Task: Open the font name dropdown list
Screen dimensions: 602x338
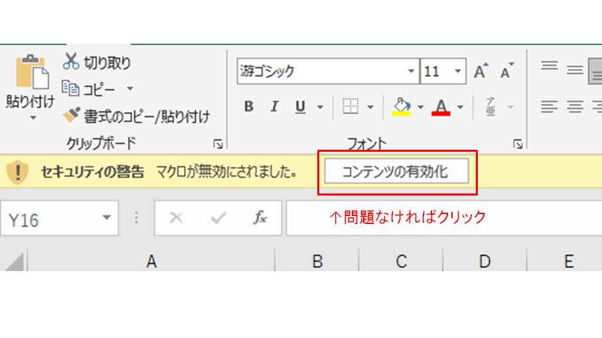Action: point(411,71)
